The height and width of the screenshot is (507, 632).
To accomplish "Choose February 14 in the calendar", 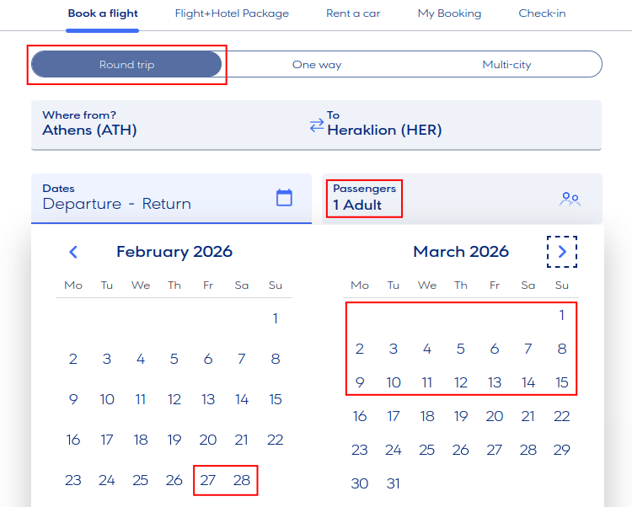I will click(242, 400).
